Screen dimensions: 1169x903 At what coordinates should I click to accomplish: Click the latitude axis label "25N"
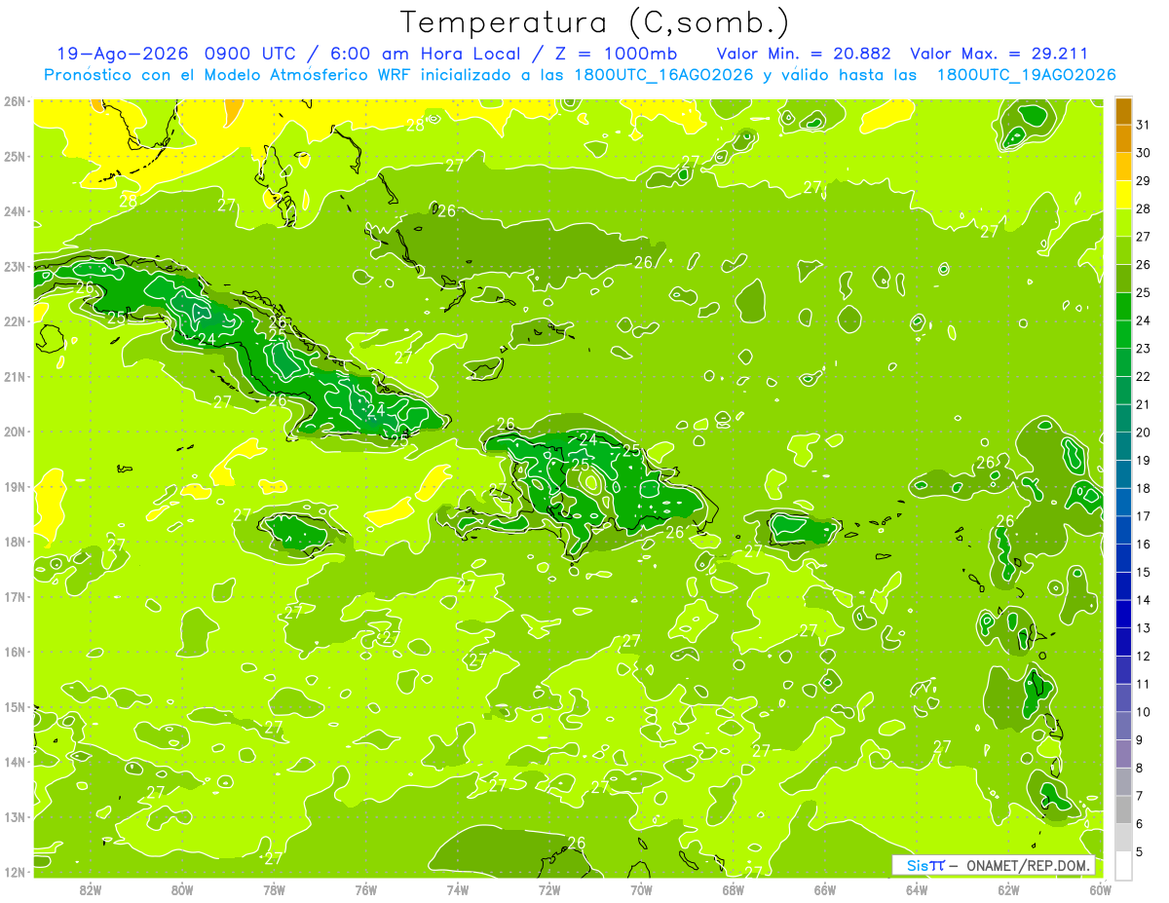coord(15,157)
